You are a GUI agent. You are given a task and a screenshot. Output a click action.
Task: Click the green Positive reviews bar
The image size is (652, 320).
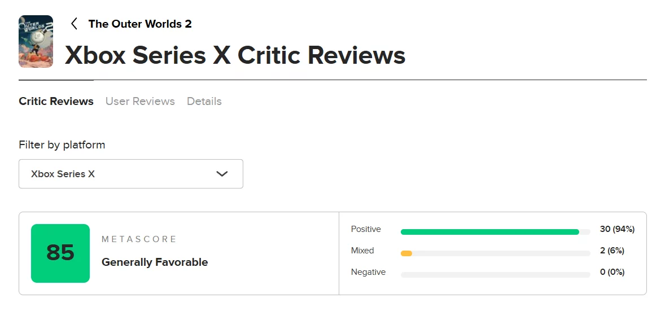pyautogui.click(x=489, y=232)
